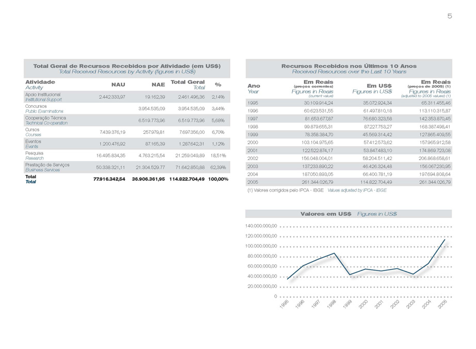Click the 'Em US$' column header
The width and height of the screenshot is (476, 349).
[x=378, y=86]
